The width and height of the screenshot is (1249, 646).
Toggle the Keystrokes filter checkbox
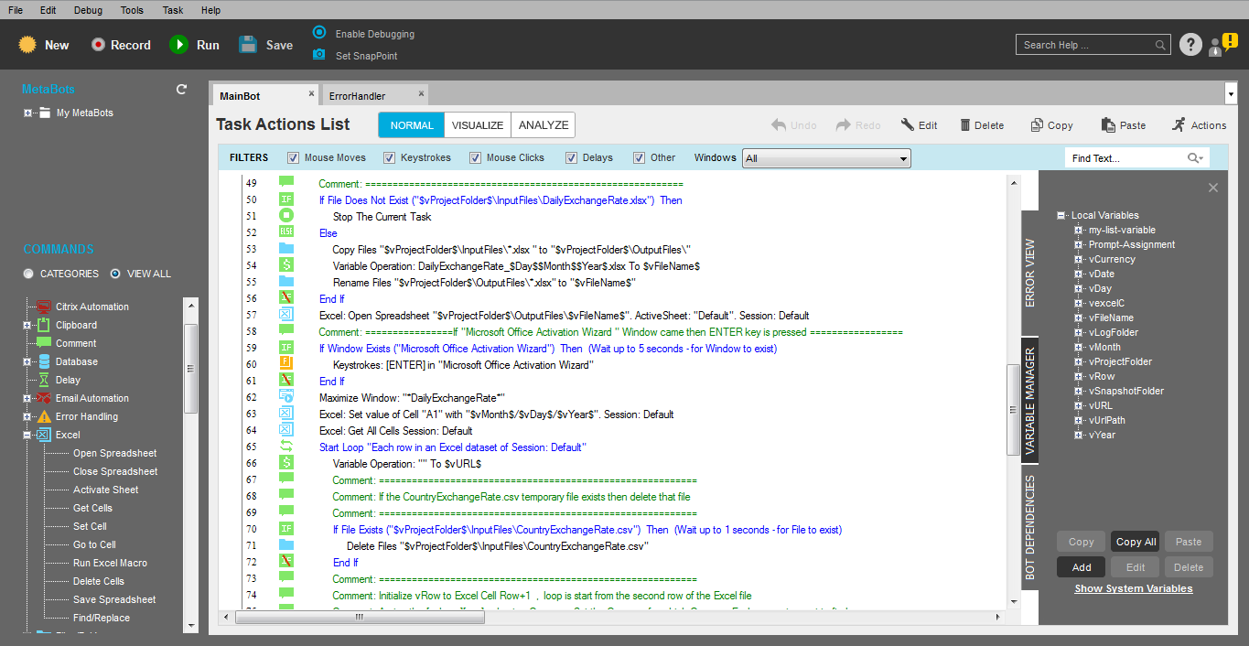390,157
